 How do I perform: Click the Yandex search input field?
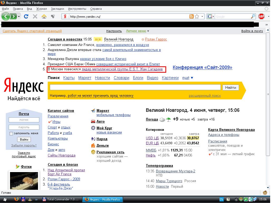(x=135, y=87)
